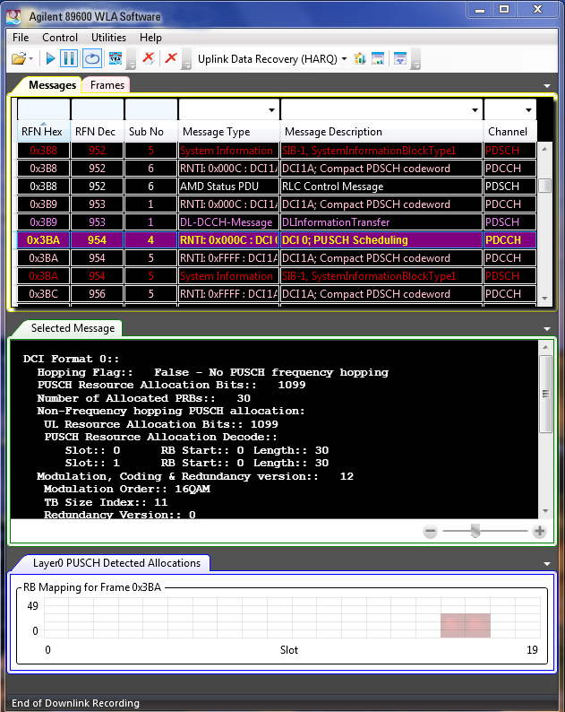
Task: Expand the Message Type filter dropdown
Action: [270, 109]
